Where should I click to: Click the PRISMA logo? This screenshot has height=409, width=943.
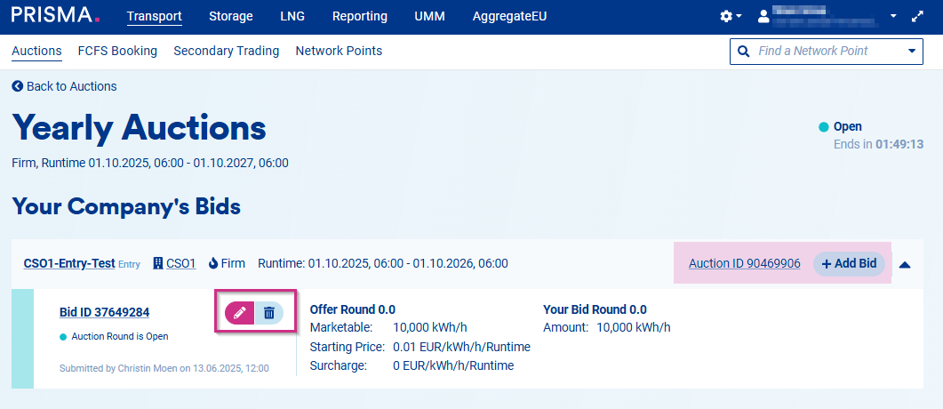55,16
